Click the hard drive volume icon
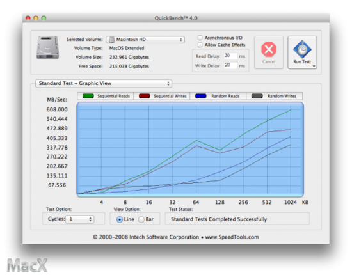This screenshot has height=275, width=352. coord(47,47)
